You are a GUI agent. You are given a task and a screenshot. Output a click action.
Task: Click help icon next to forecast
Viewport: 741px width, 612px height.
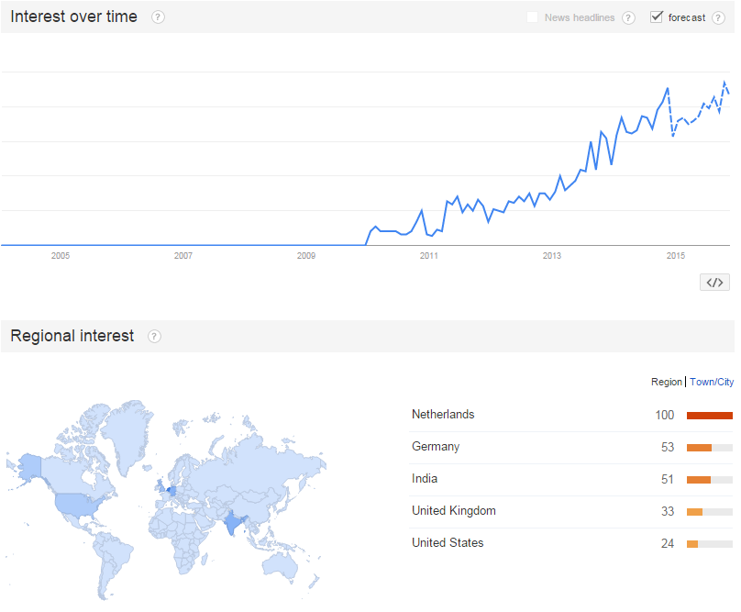pos(718,18)
